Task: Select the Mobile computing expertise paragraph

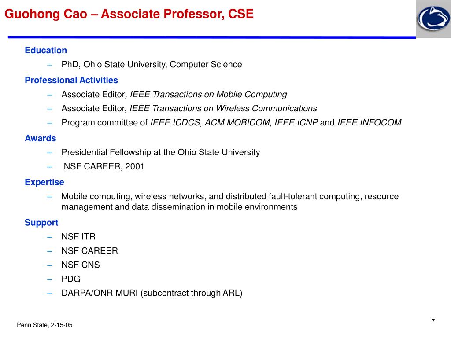Action: click(x=230, y=202)
